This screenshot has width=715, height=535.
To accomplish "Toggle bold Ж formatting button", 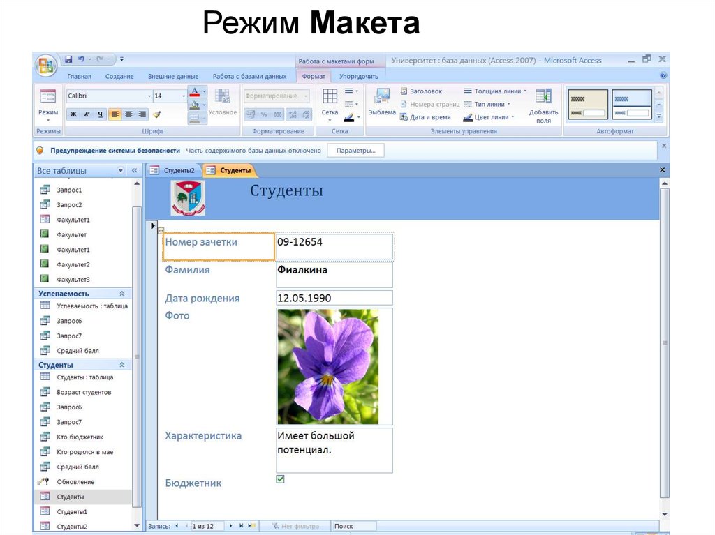I will [x=73, y=114].
